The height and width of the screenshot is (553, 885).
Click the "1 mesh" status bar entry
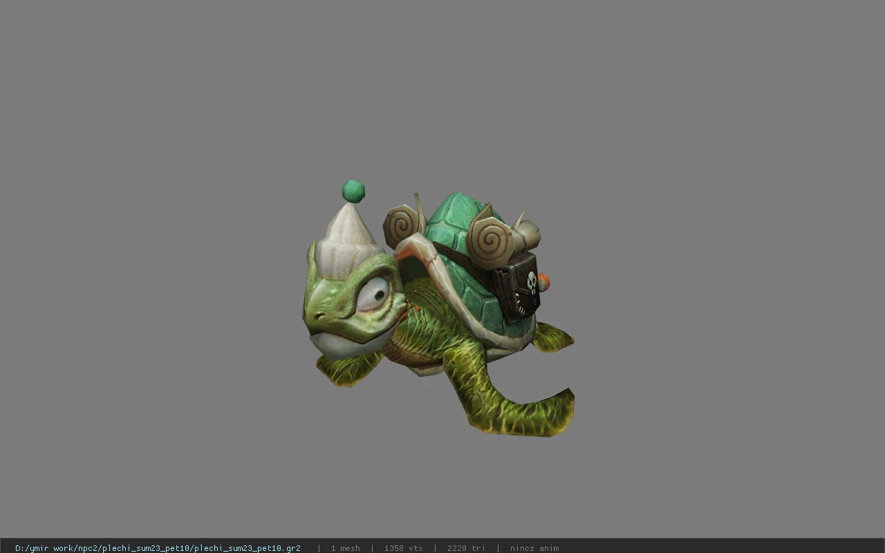tap(345, 548)
